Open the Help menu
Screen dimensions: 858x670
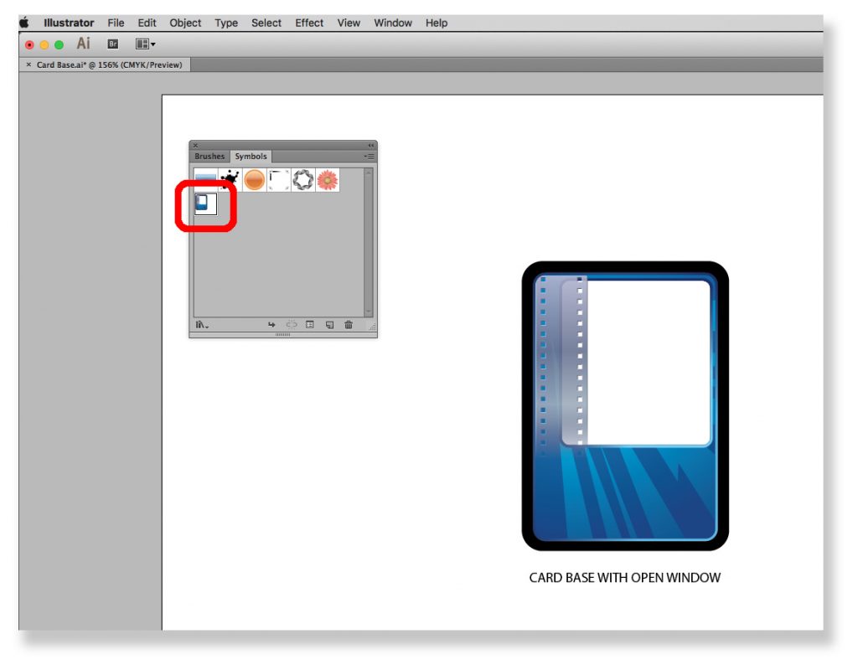coord(437,23)
